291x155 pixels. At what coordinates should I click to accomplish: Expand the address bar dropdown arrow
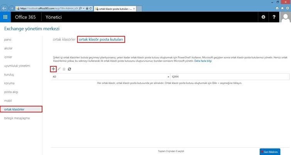pyautogui.click(x=84, y=8)
